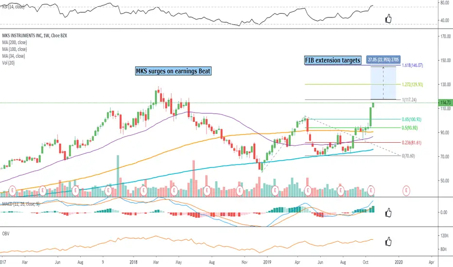Select the 0.5(93.92) Fib level label
This screenshot has height=267, width=453.
[410, 128]
